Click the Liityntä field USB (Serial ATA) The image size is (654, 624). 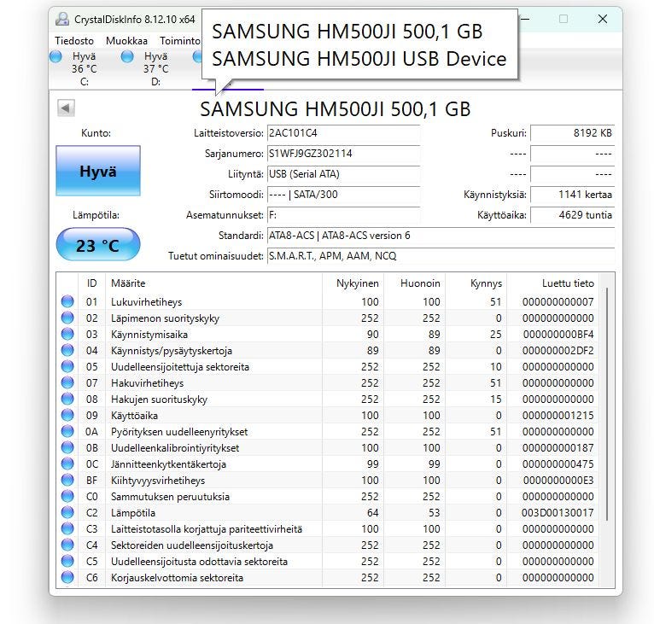click(x=343, y=174)
